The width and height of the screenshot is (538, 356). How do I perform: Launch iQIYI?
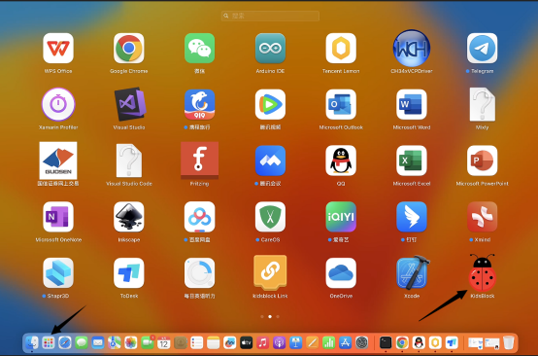[x=341, y=217]
